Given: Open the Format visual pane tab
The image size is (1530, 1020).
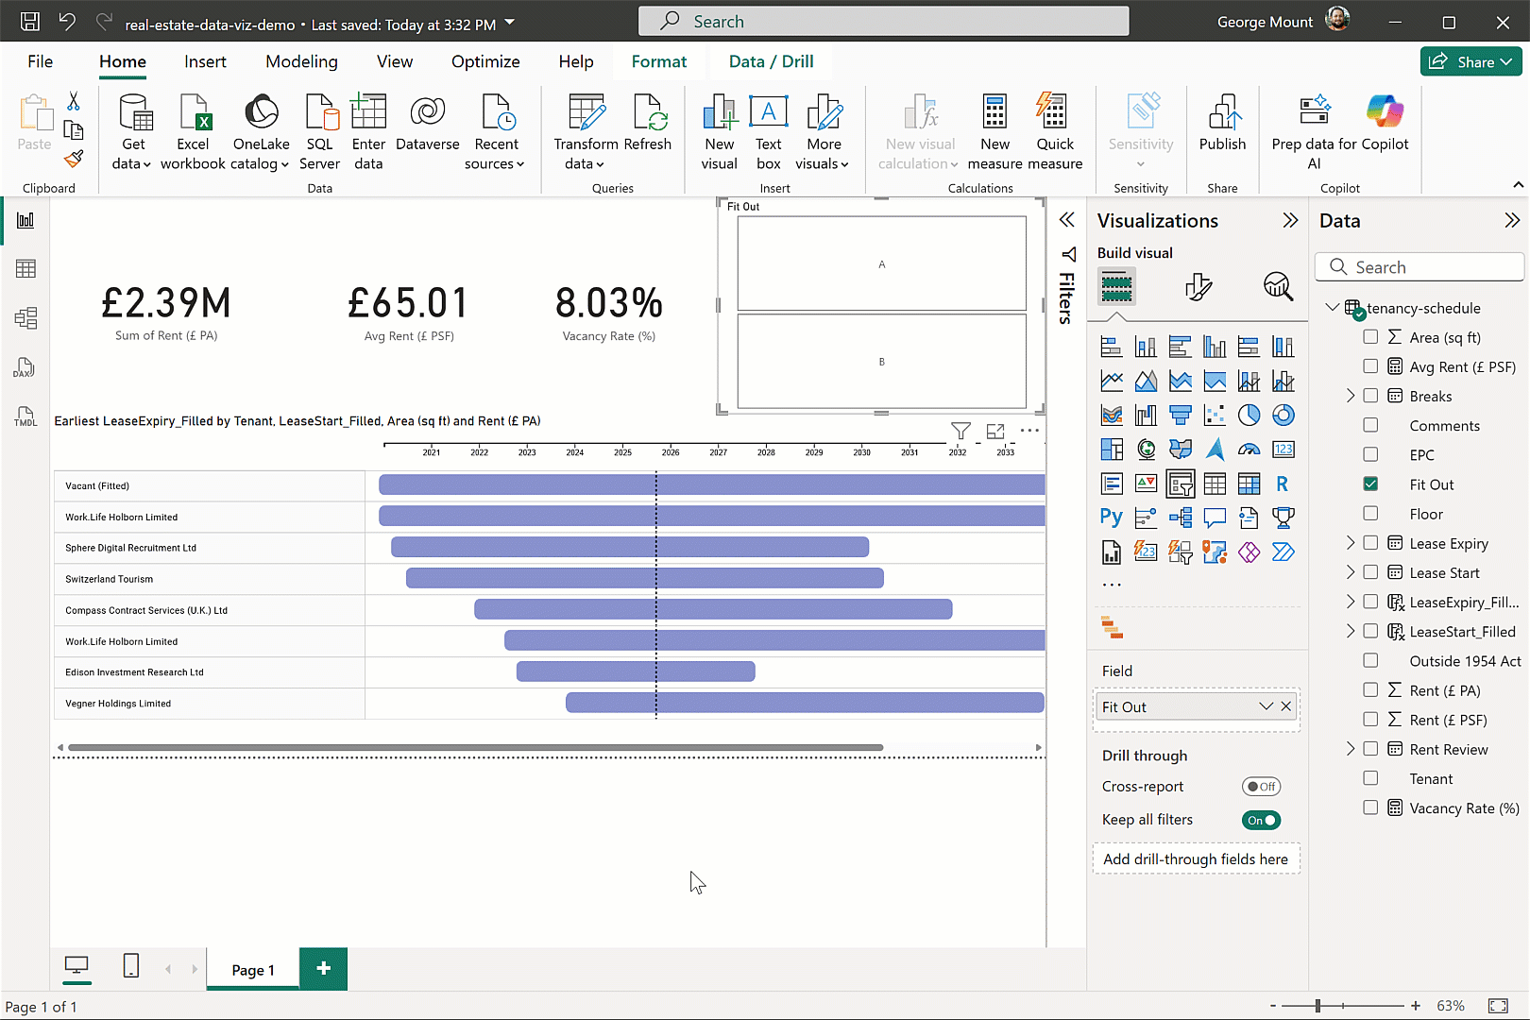Looking at the screenshot, I should click(1198, 286).
